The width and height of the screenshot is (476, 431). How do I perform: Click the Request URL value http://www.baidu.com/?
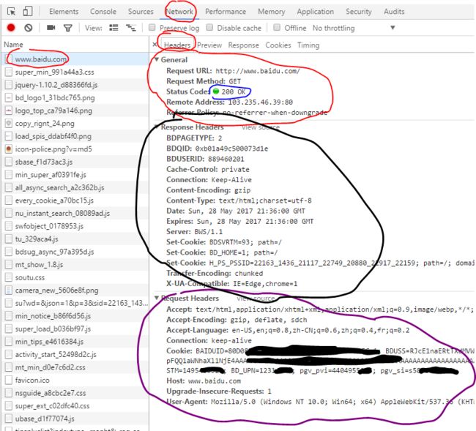click(258, 71)
